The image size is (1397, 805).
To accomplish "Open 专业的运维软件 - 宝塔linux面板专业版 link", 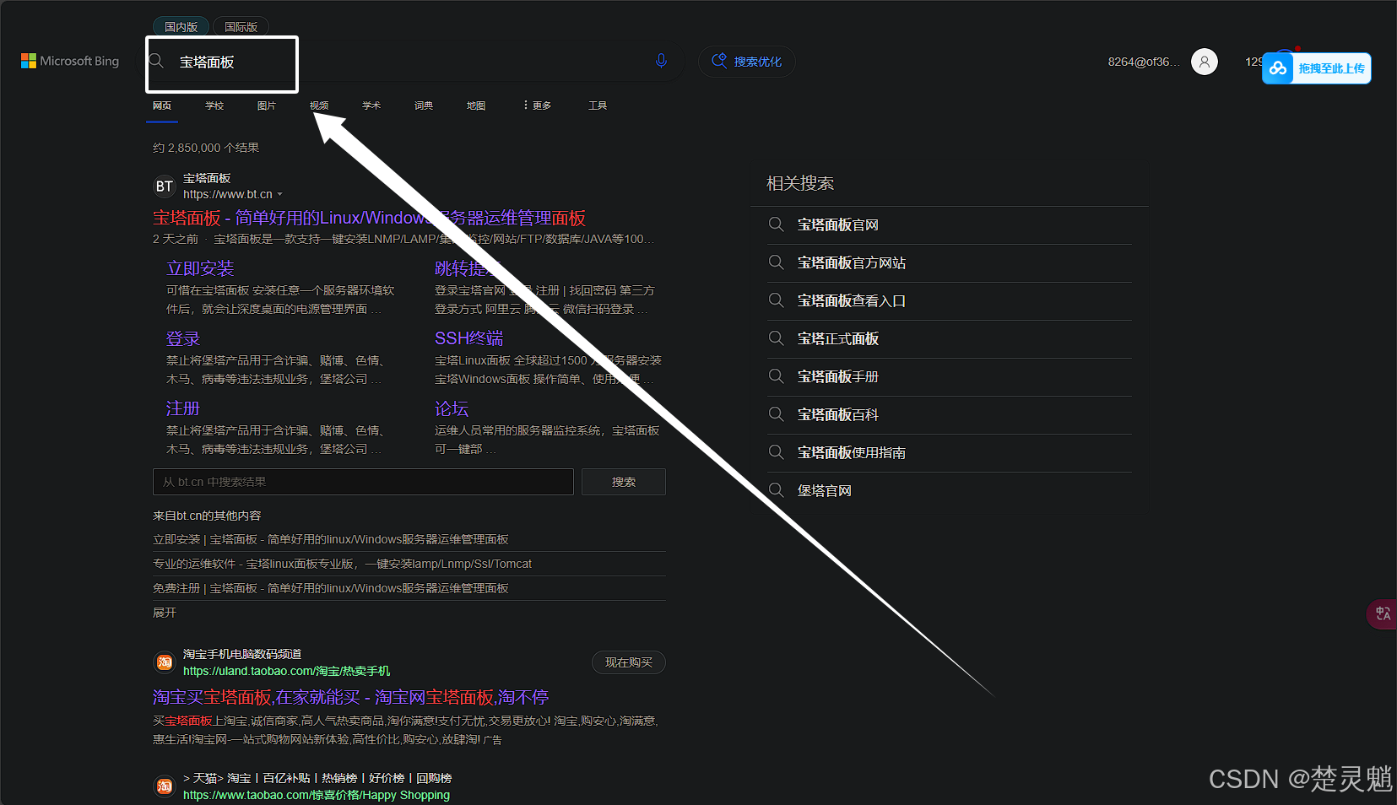I will pyautogui.click(x=342, y=564).
